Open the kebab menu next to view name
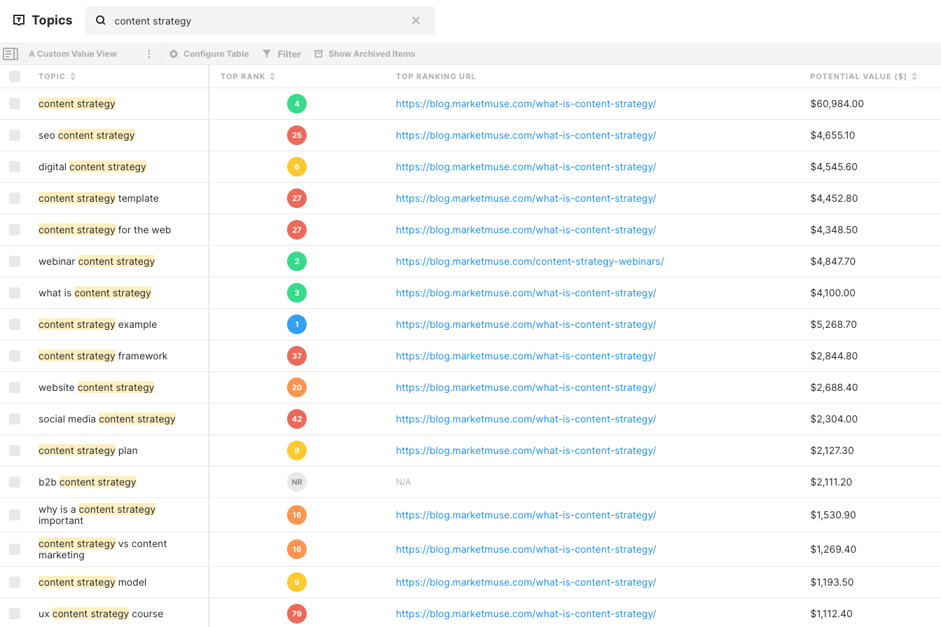The height and width of the screenshot is (627, 941). (149, 53)
